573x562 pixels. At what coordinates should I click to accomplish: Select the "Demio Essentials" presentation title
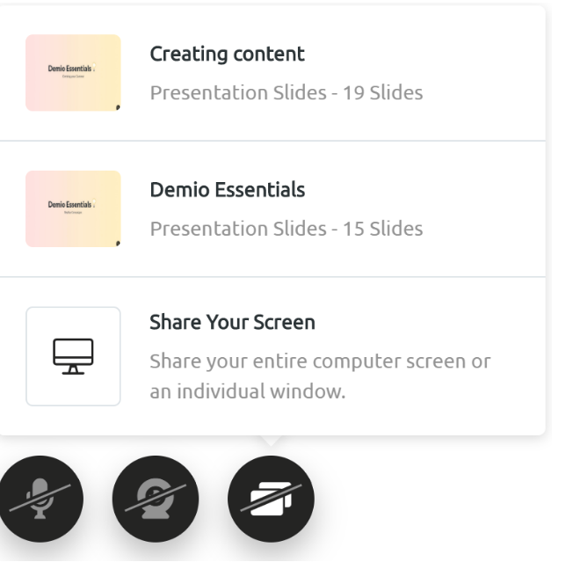pos(228,190)
